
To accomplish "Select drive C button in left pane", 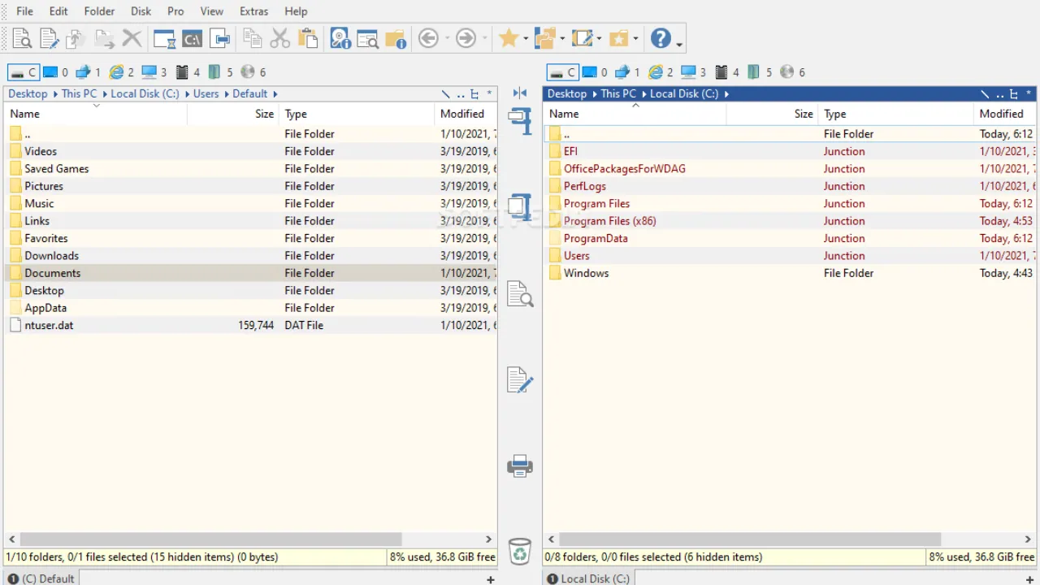I will [23, 72].
